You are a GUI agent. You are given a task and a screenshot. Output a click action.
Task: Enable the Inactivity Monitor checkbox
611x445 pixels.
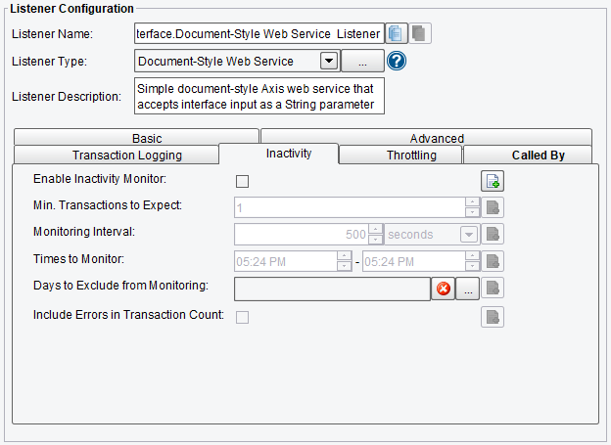point(243,182)
